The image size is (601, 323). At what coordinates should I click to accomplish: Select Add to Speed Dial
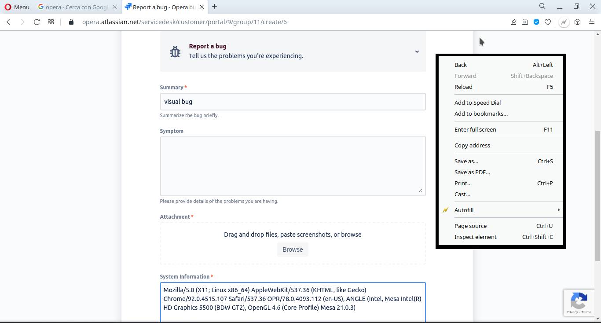501,103
